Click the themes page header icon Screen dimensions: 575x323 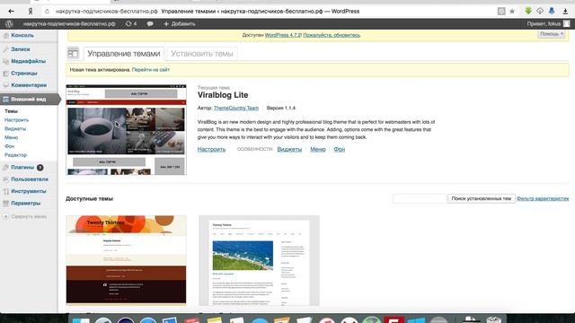click(73, 53)
